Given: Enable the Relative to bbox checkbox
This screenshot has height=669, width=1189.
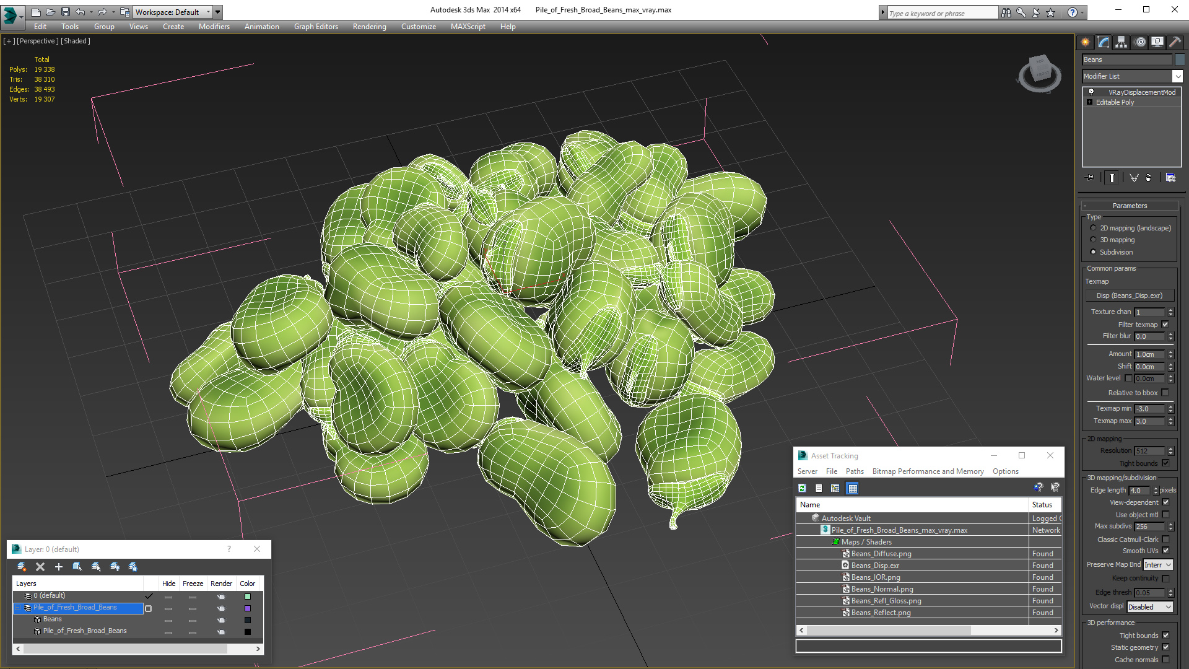Looking at the screenshot, I should pyautogui.click(x=1165, y=393).
